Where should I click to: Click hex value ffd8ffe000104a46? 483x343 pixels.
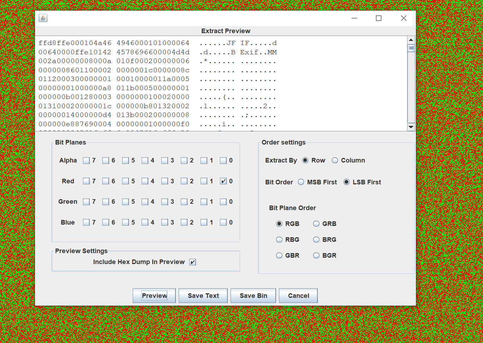(x=75, y=43)
